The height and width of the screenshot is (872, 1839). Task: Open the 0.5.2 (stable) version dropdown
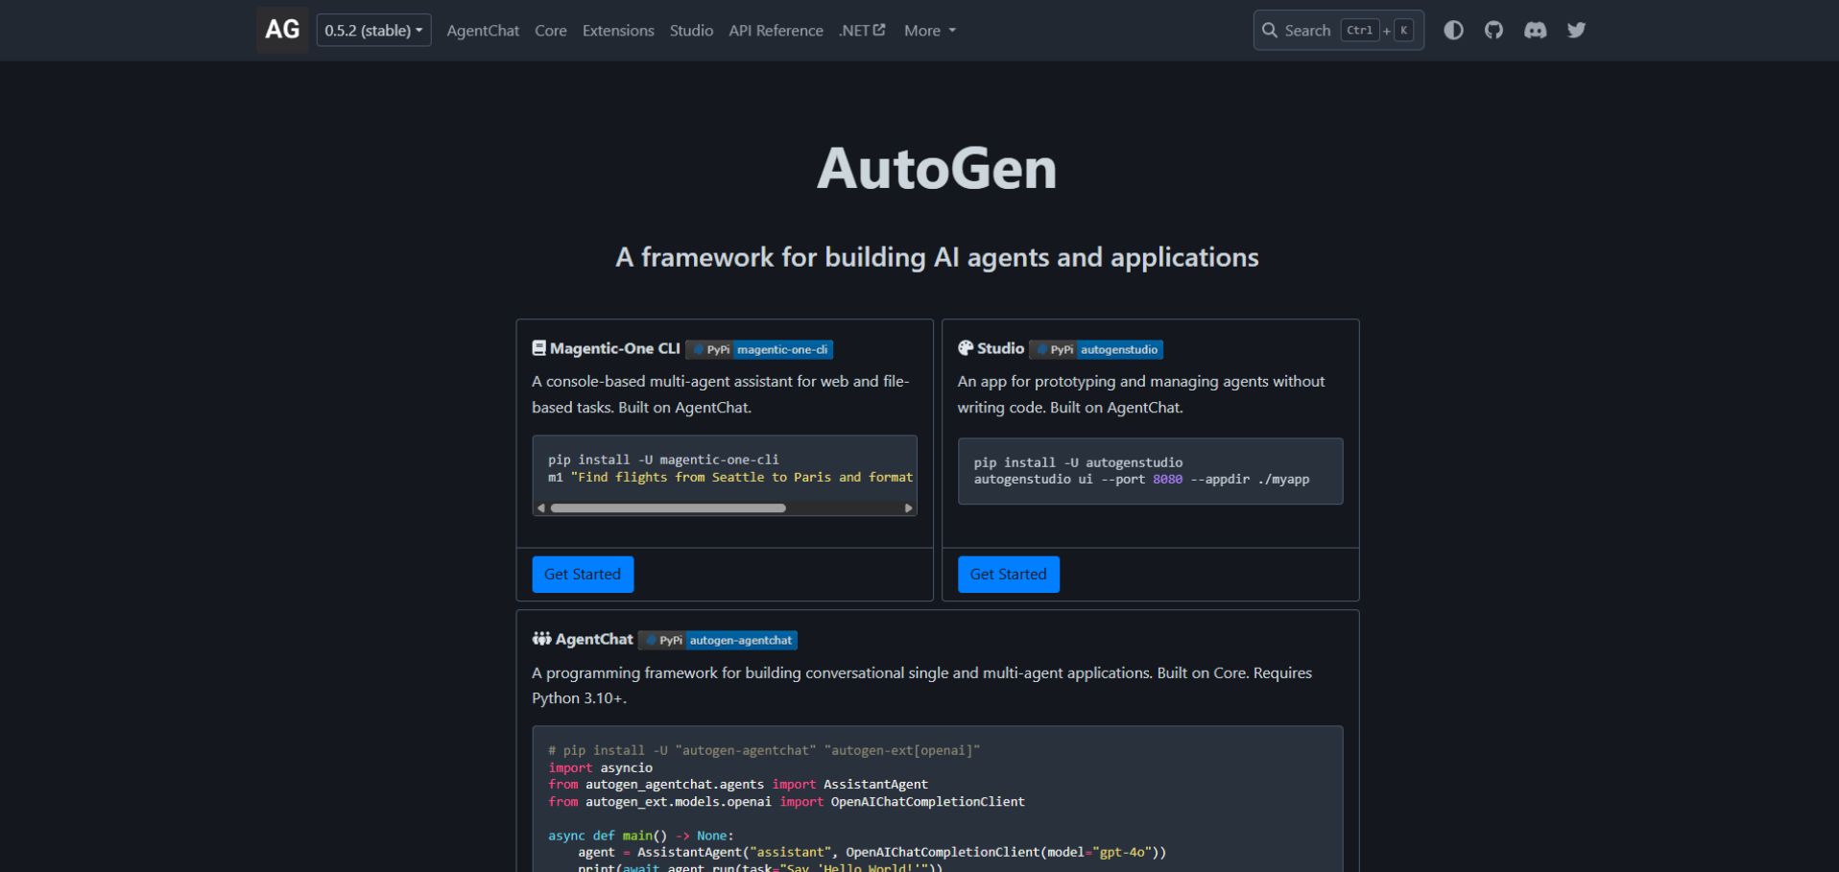373,30
